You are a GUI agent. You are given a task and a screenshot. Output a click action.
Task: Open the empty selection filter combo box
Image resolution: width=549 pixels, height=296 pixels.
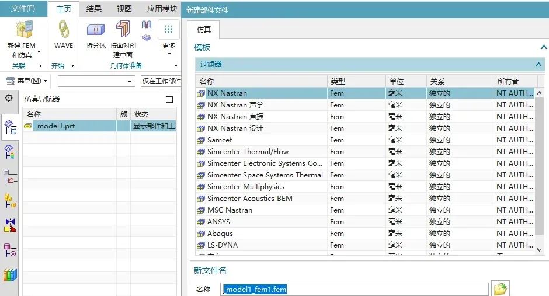point(96,81)
